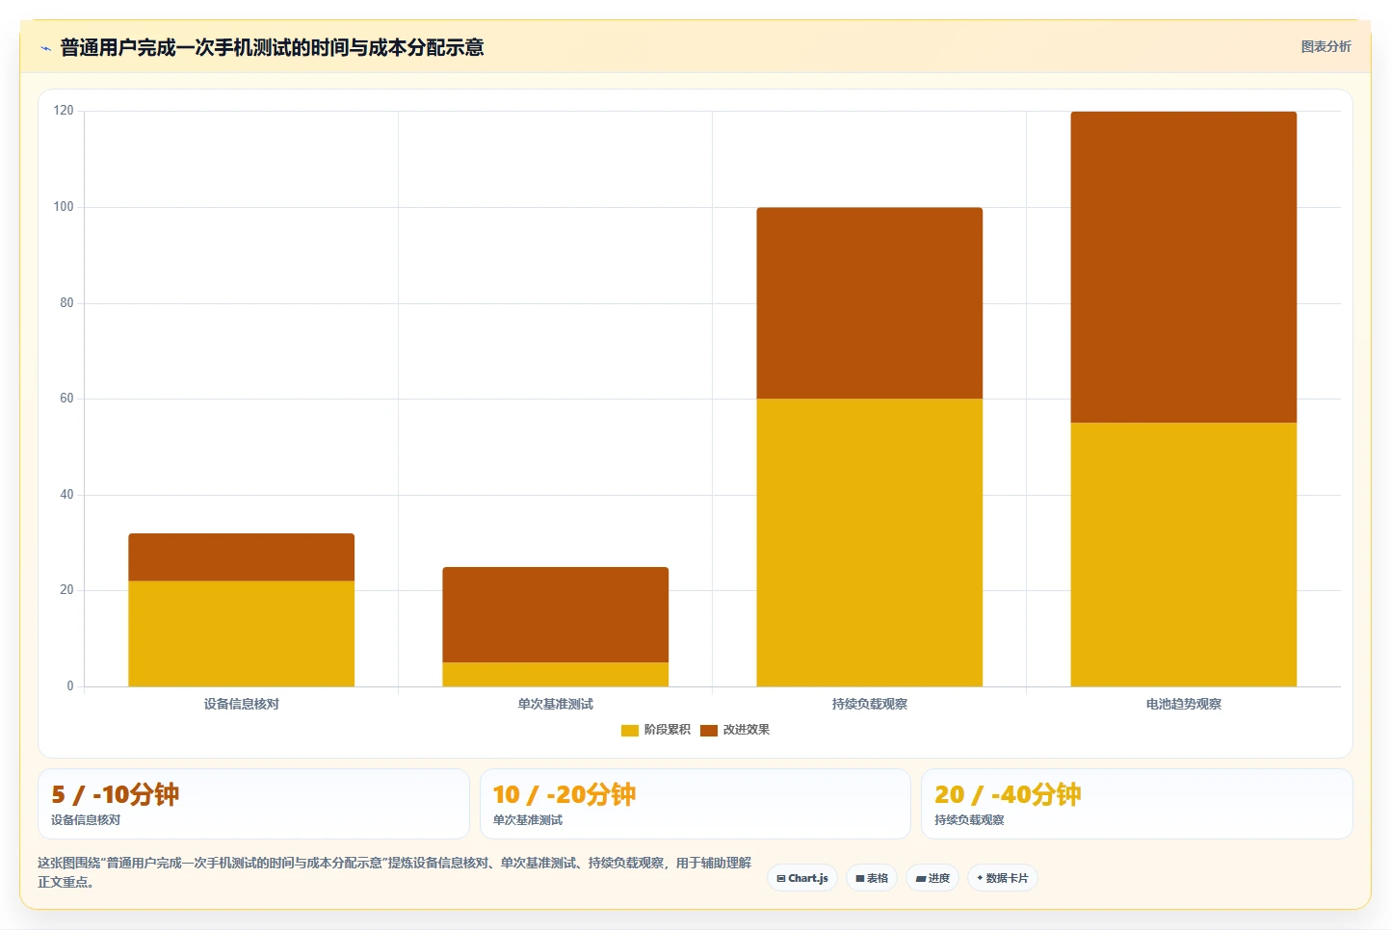
Task: Select the Chart.js tag chip
Action: click(802, 878)
